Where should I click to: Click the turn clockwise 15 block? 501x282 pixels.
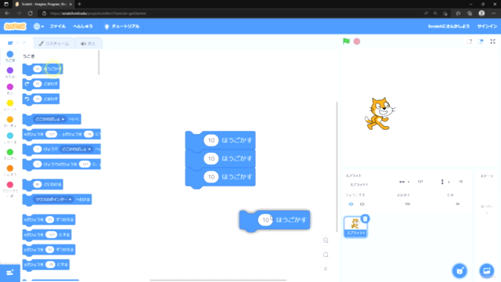[x=41, y=84]
